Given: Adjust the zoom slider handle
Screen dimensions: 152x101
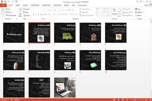Looking at the screenshot, I should pos(135,100).
